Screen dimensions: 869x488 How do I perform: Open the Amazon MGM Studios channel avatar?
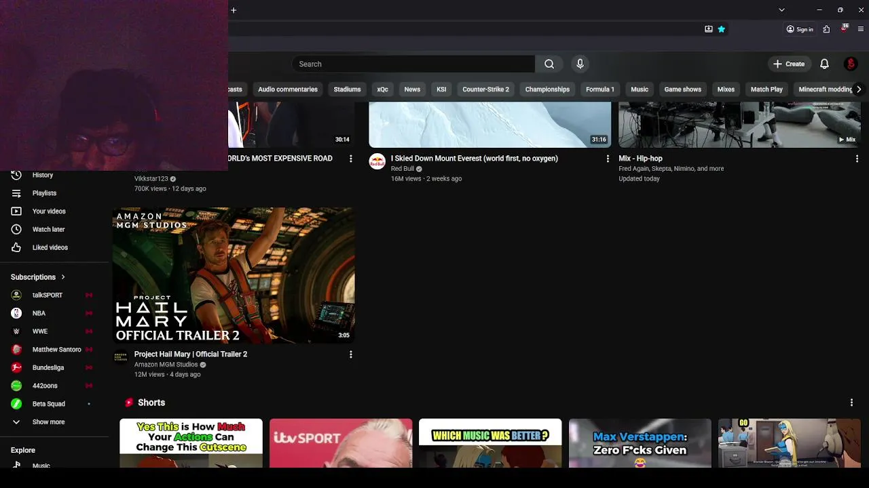[121, 357]
